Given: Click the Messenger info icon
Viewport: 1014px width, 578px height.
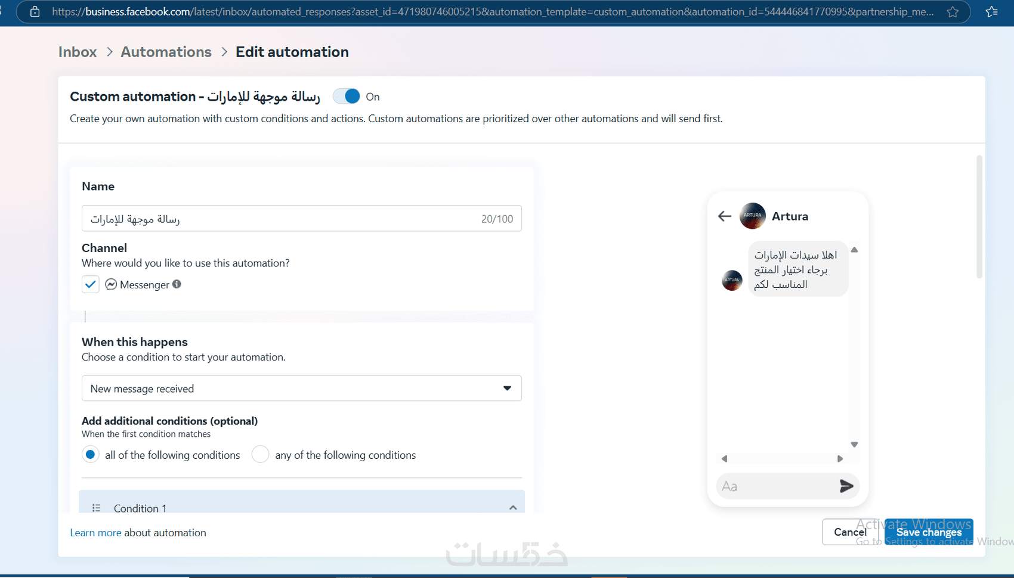Looking at the screenshot, I should [177, 284].
